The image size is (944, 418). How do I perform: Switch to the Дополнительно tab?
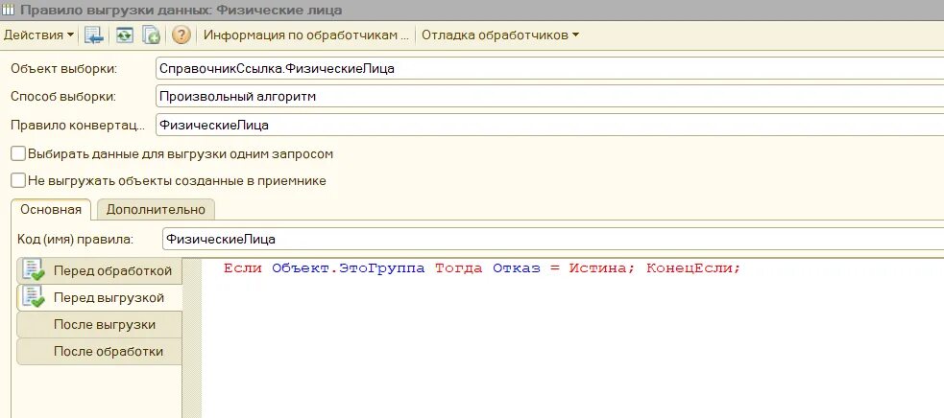[156, 210]
